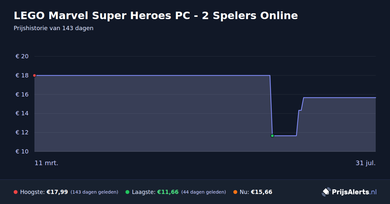Click the orange Nu legend dot
Viewport: 390px width, 204px height.
coord(235,192)
